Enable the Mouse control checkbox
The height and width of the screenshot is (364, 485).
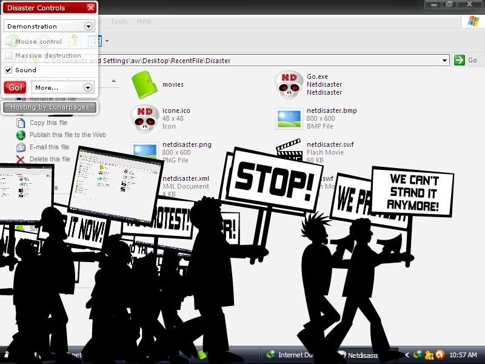click(8, 41)
